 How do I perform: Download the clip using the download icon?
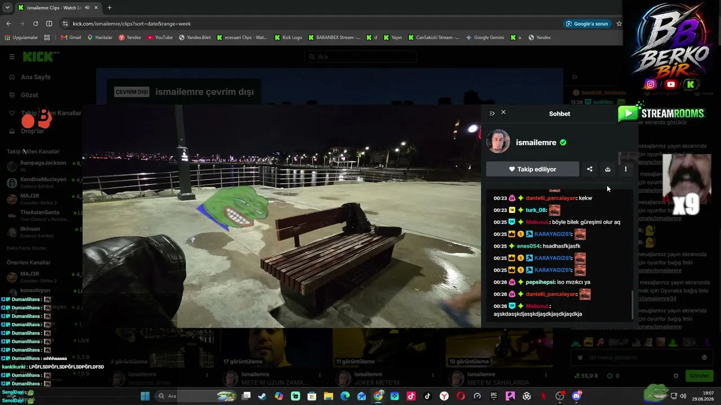(607, 169)
